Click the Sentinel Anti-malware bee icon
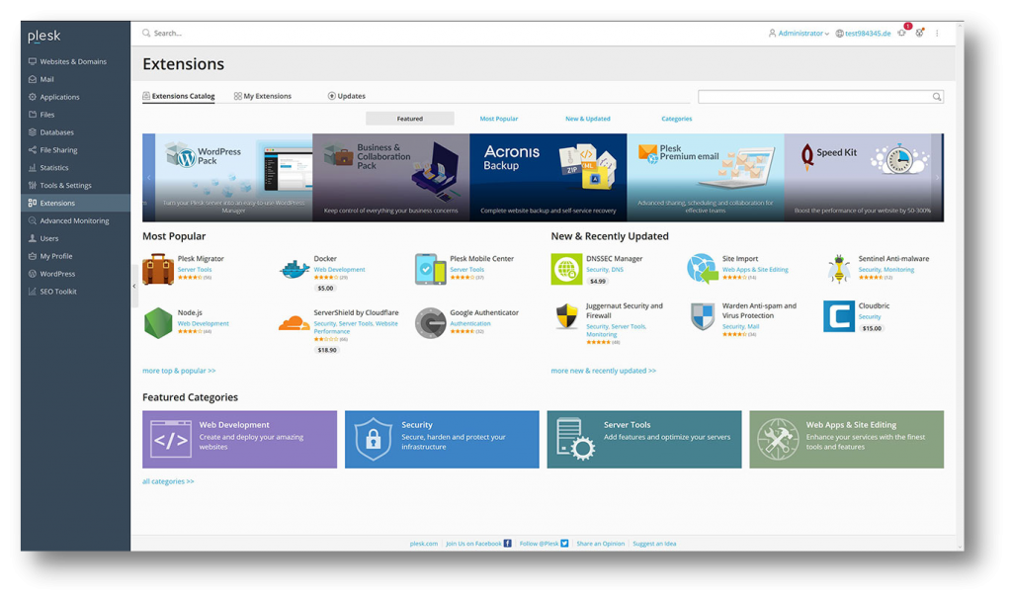The image size is (1012, 599). click(839, 269)
